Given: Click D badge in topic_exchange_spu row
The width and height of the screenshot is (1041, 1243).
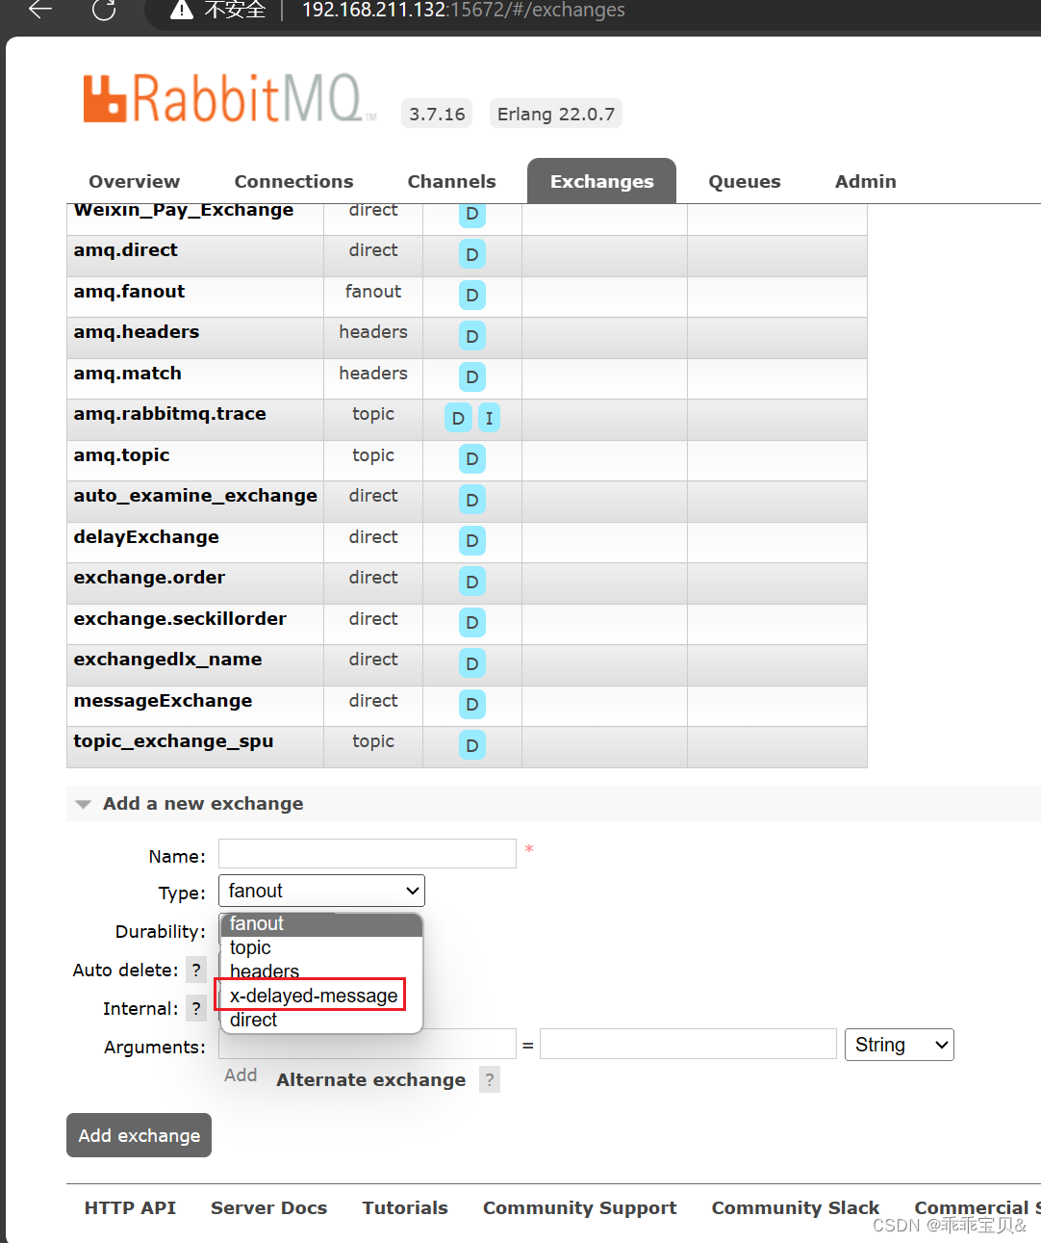Looking at the screenshot, I should (472, 745).
